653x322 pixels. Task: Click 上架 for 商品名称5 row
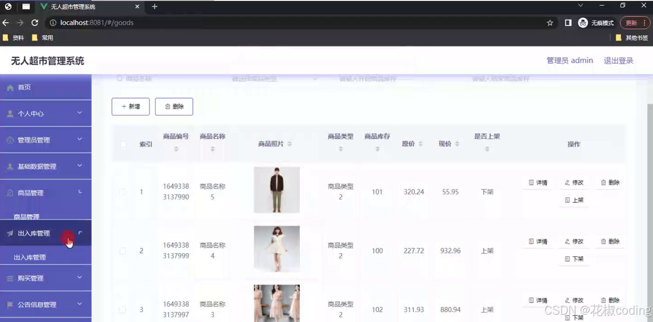[x=574, y=200]
